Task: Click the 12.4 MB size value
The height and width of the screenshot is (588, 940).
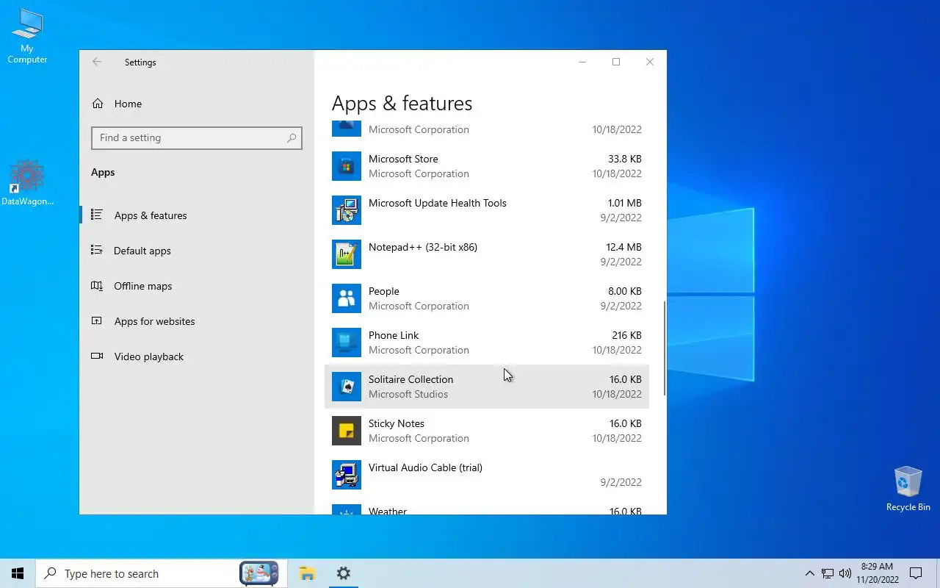Action: [x=624, y=247]
